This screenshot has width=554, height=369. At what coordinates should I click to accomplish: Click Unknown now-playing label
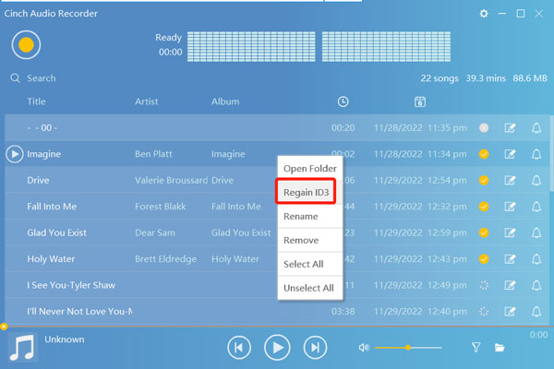pyautogui.click(x=65, y=339)
